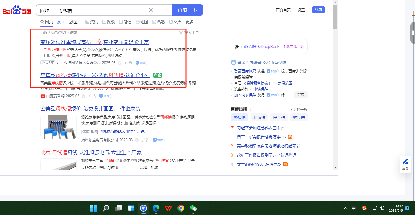This screenshot has width=415, height=215.
Task: Click the page's vertical scrollbar thumb
Action: point(335,17)
